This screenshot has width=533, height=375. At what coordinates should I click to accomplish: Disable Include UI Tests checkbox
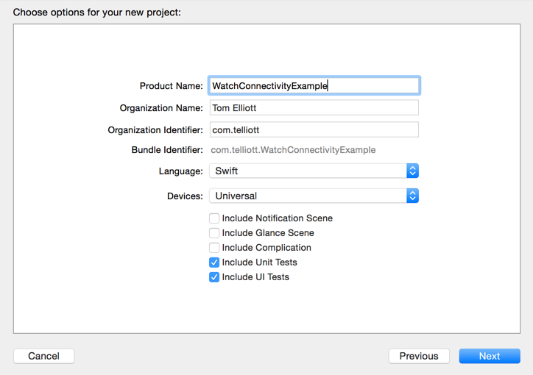pyautogui.click(x=214, y=277)
